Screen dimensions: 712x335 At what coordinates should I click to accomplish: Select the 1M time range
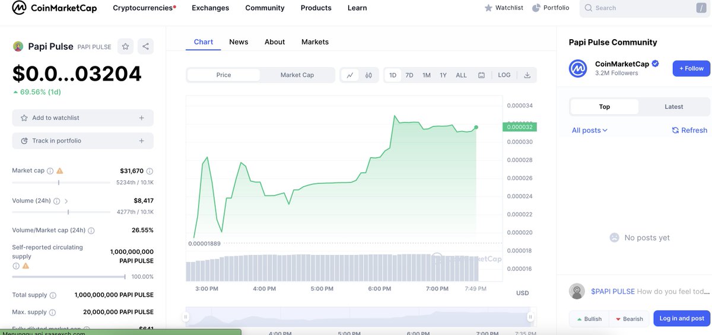427,75
